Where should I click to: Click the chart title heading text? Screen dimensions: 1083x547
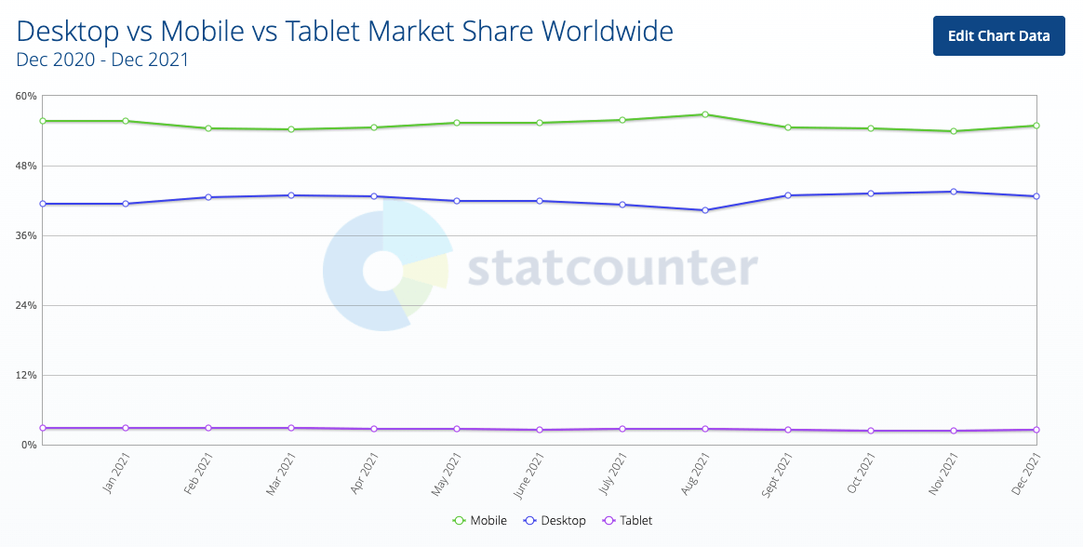(345, 32)
